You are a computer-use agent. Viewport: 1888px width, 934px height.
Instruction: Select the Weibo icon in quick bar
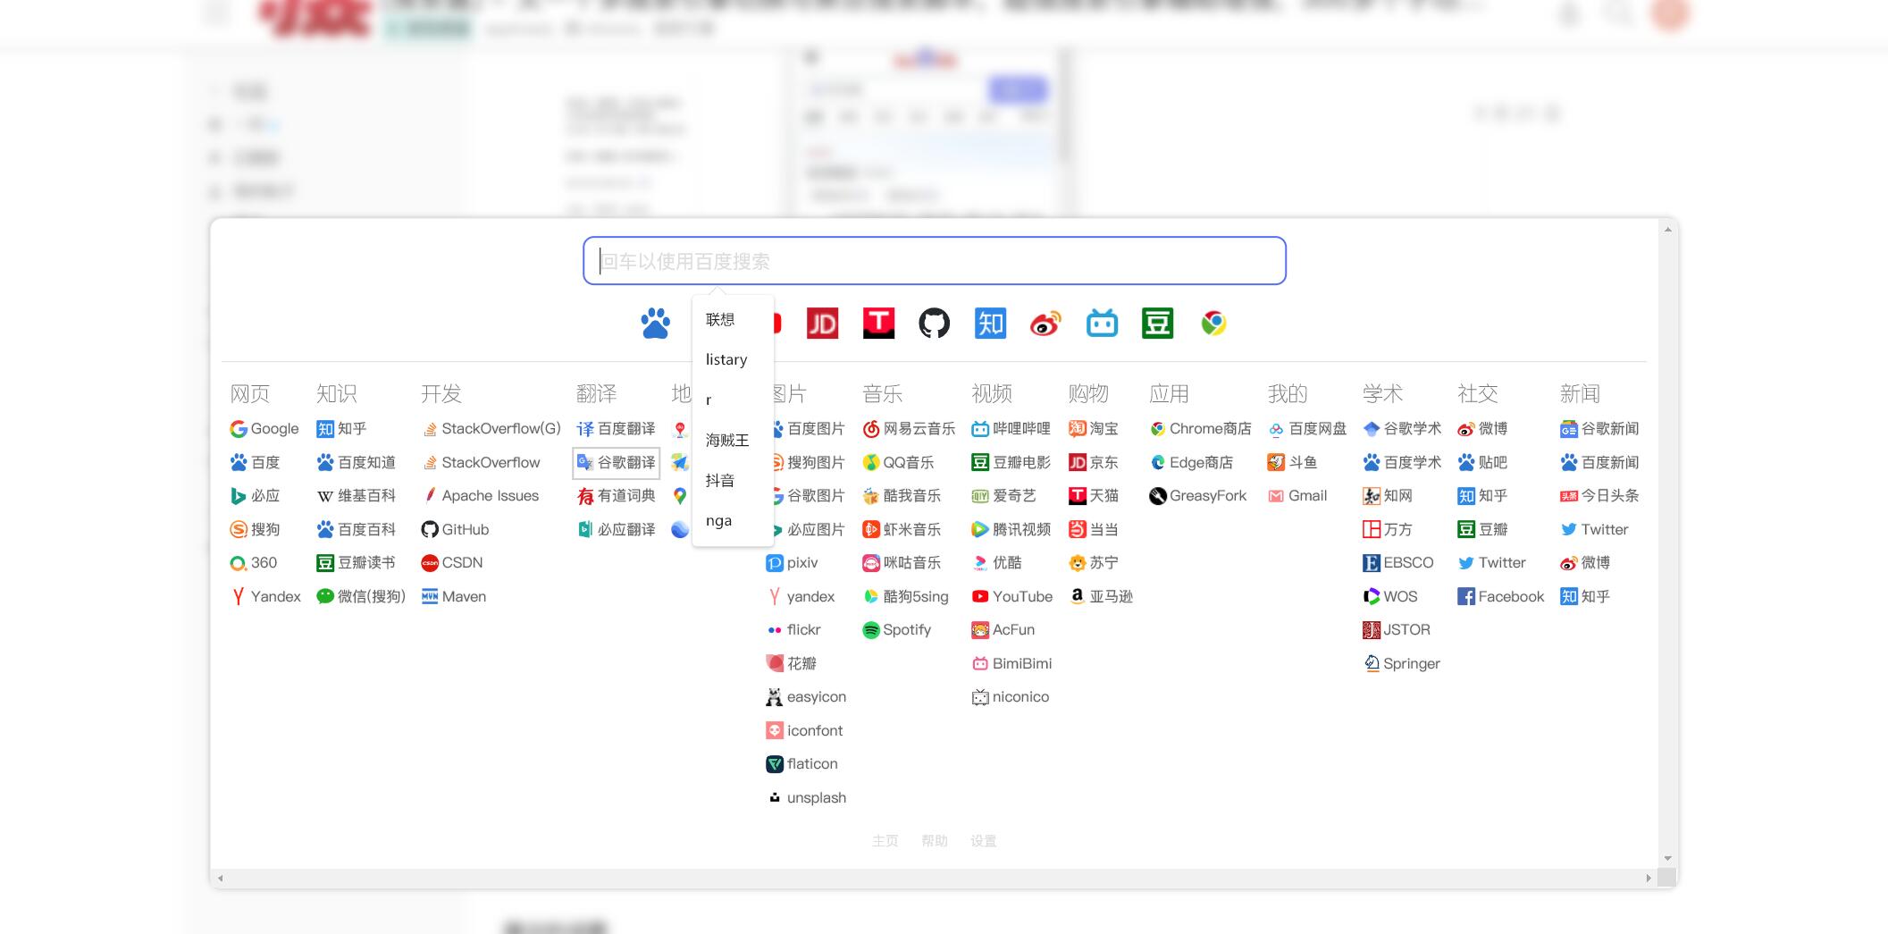pos(1045,324)
